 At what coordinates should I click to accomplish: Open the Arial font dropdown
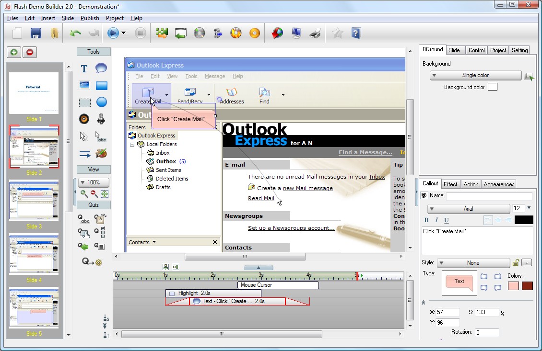click(468, 209)
